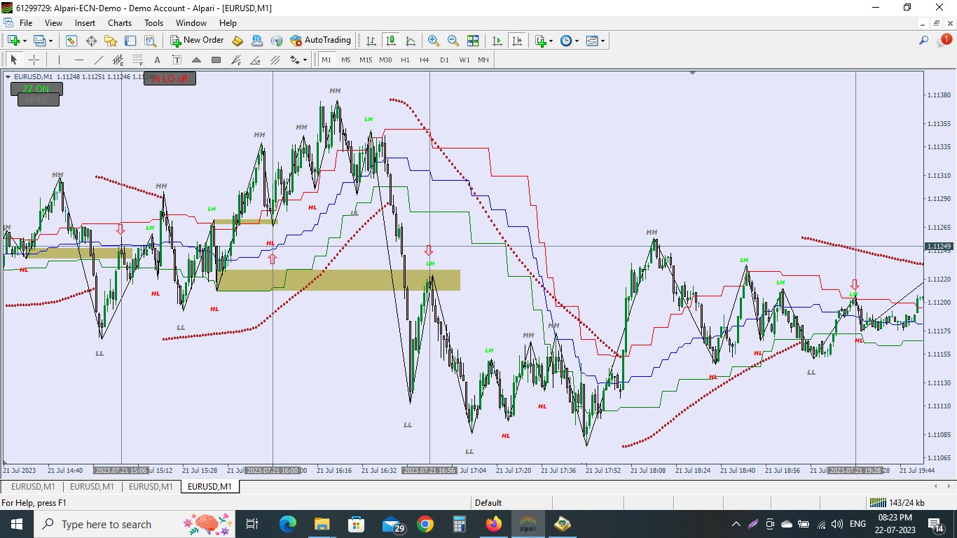Switch to the H1 timeframe
The image size is (957, 538).
(405, 60)
